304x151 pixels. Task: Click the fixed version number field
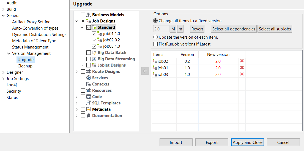click(x=161, y=29)
